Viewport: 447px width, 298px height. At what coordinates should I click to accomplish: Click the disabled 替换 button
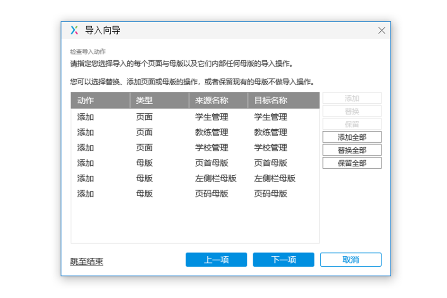tap(352, 111)
